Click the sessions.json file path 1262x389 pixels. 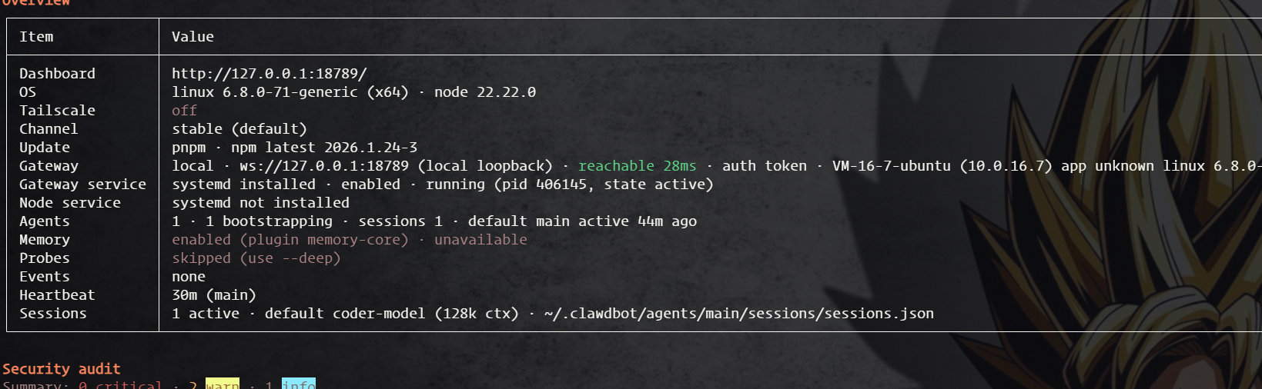[x=738, y=314]
